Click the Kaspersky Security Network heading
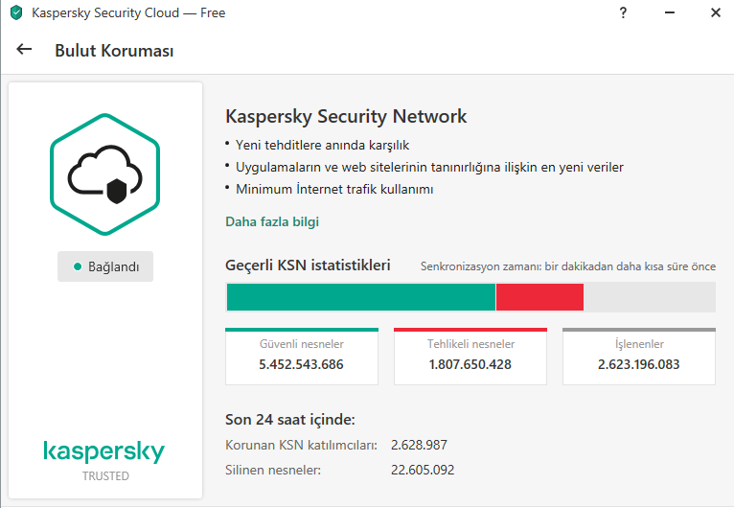This screenshot has width=734, height=508. click(x=346, y=117)
